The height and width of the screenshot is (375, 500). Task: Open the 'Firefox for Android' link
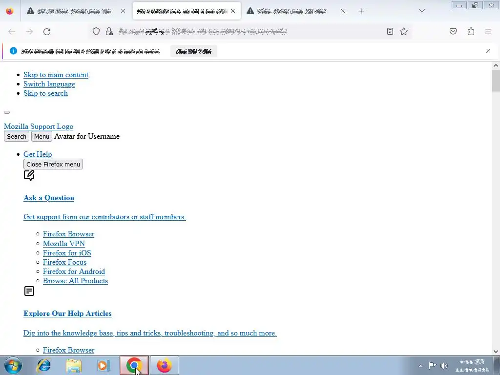point(74,271)
